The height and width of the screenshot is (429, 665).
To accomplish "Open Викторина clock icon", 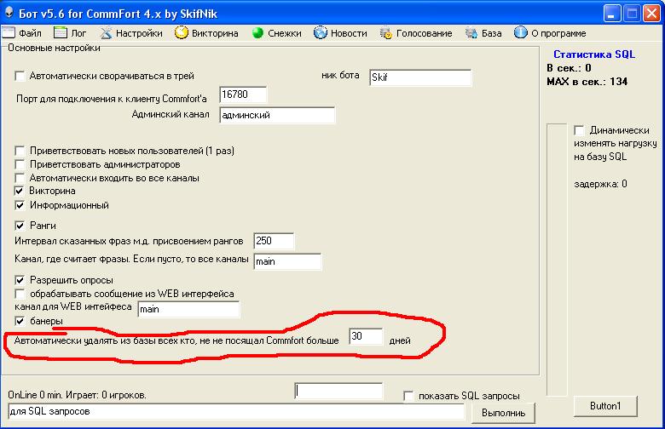I will tap(181, 32).
